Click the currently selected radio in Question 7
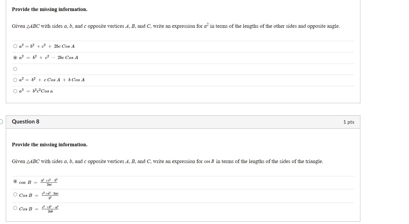 (x=15, y=57)
